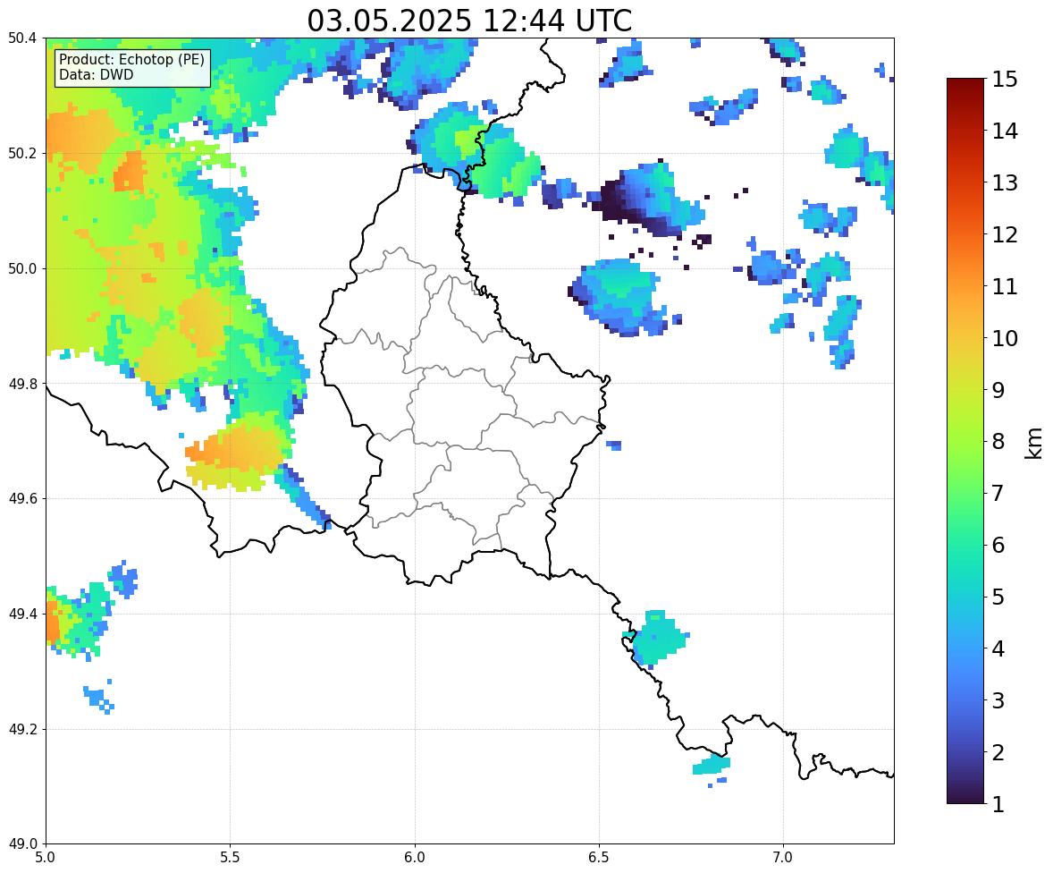Image resolution: width=1053 pixels, height=873 pixels.
Task: Click the colorbar tick label 8
Action: pyautogui.click(x=998, y=442)
